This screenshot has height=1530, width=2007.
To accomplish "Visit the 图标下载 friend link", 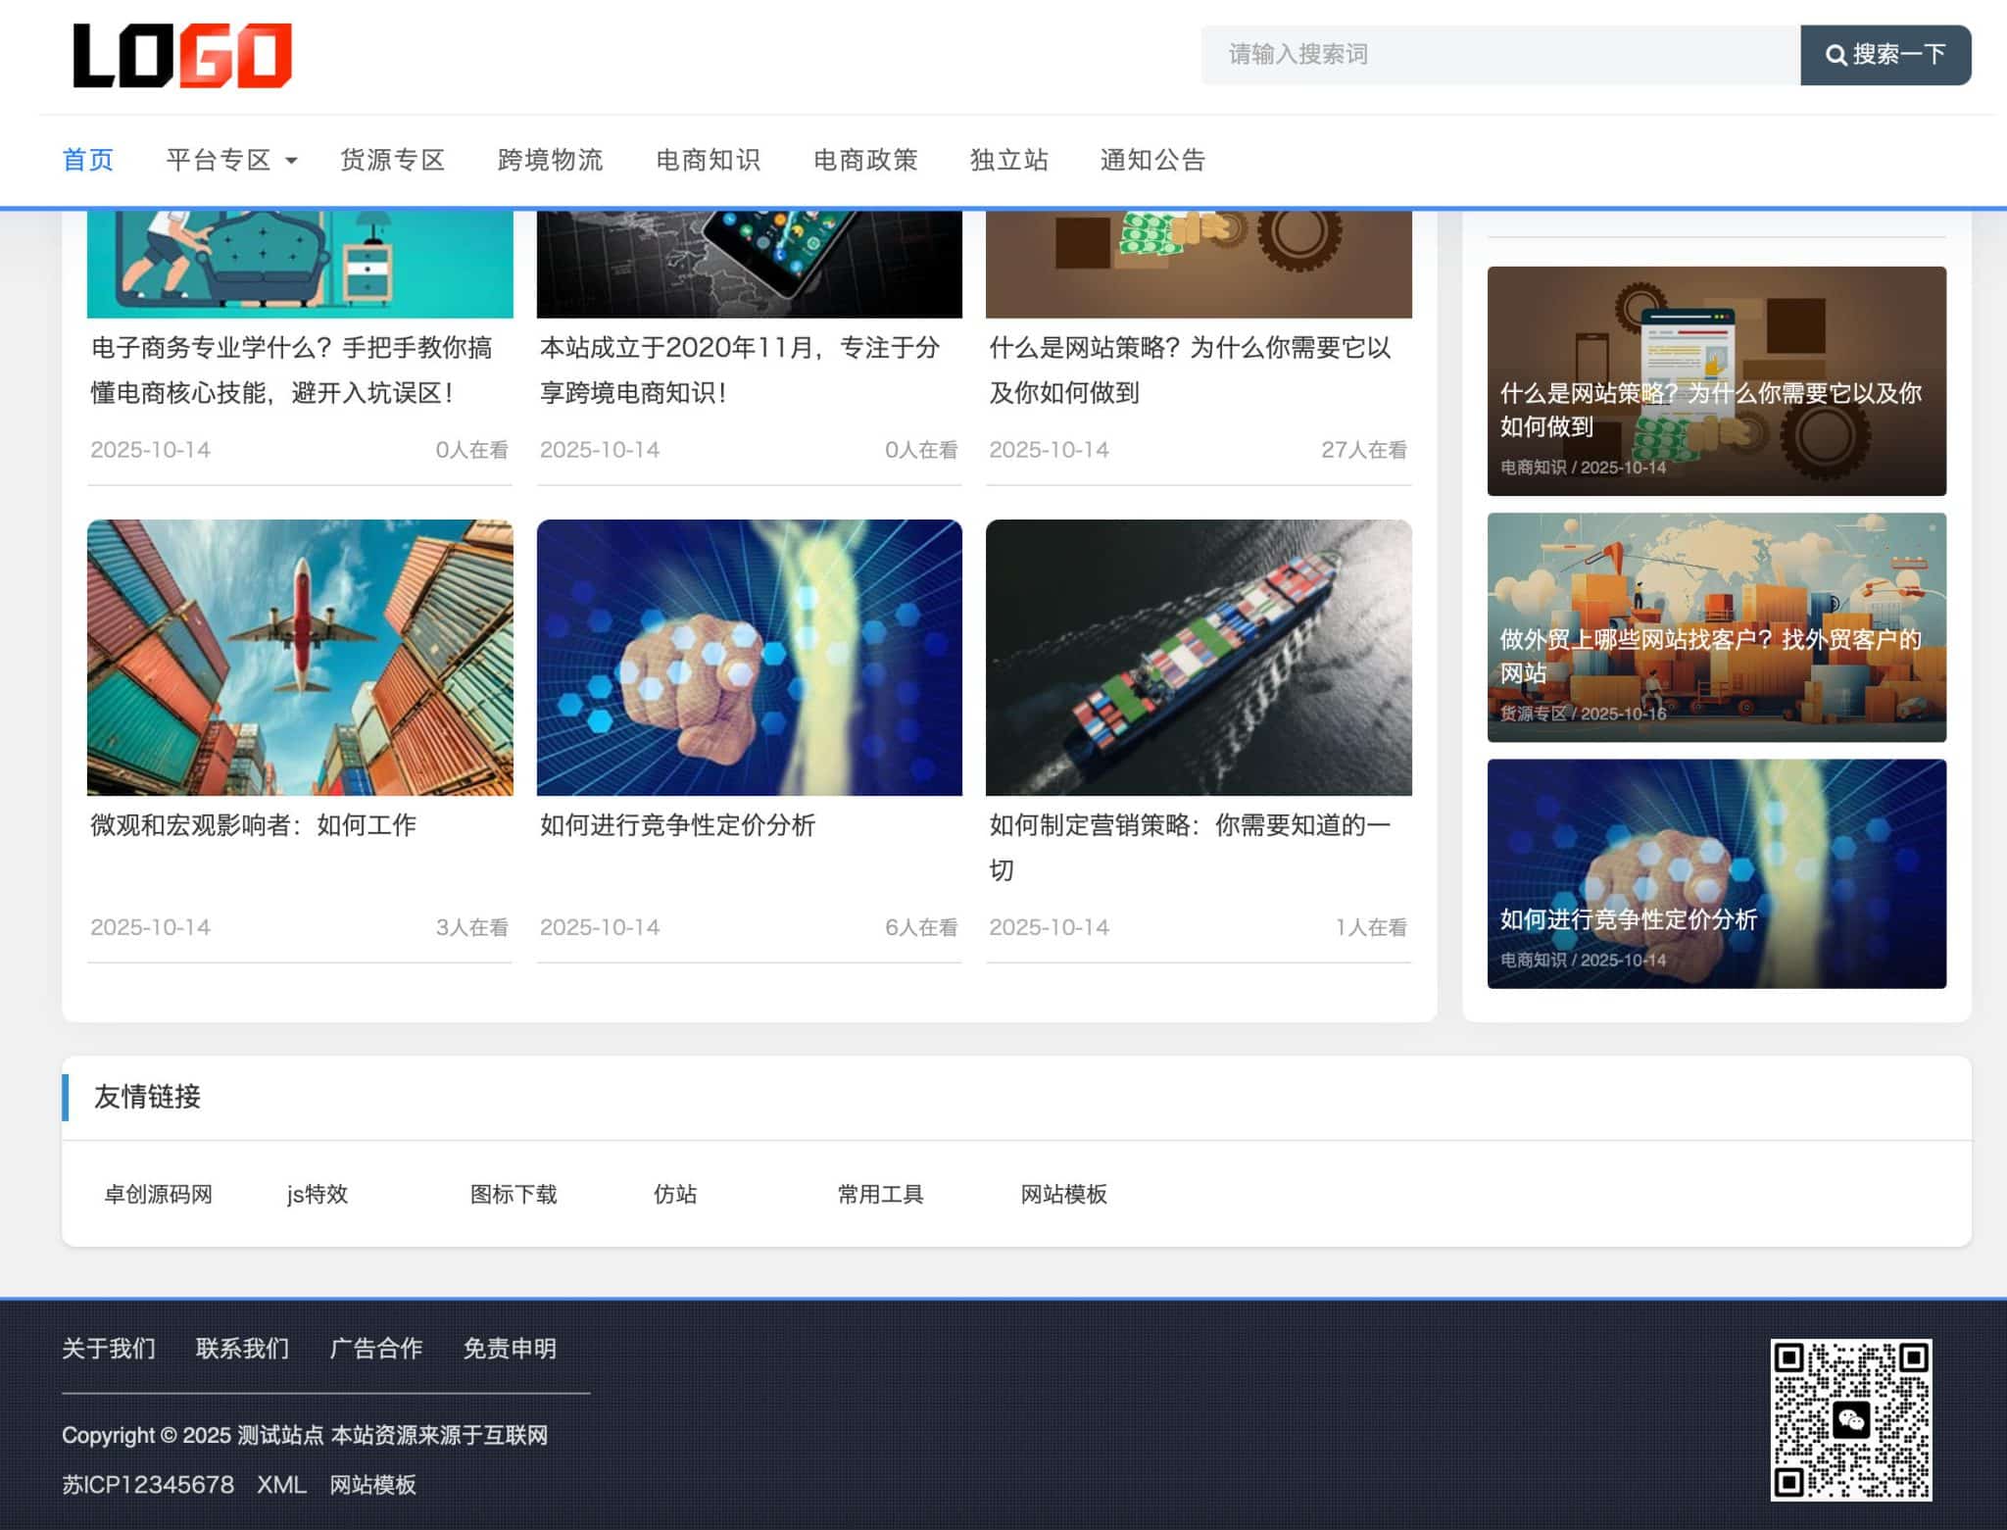I will coord(514,1194).
